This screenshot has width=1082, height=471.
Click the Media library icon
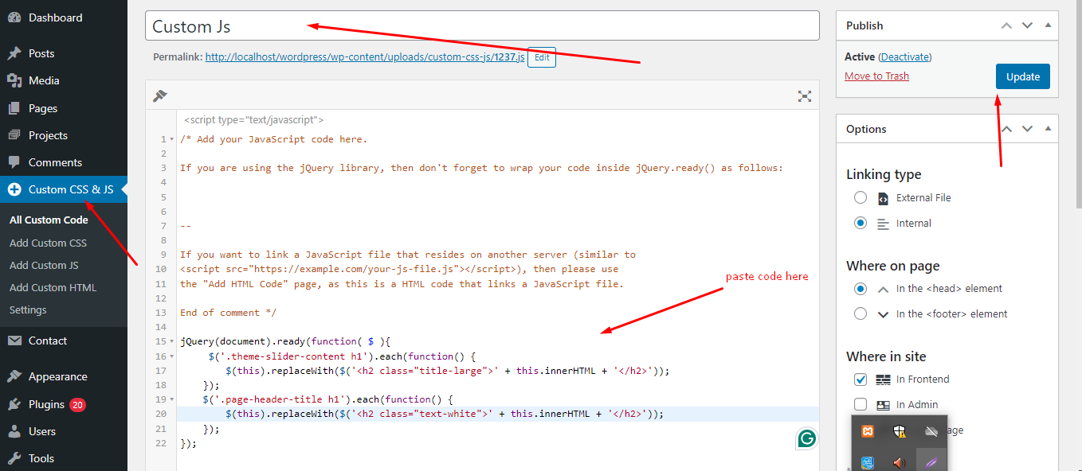[x=14, y=80]
